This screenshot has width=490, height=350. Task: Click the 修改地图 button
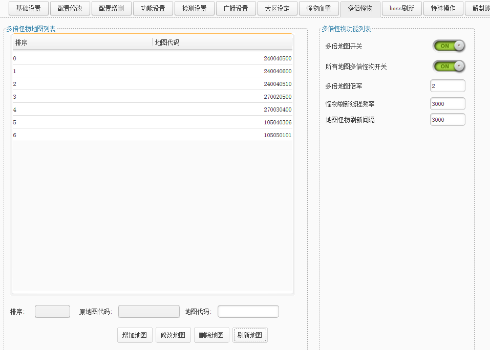173,335
